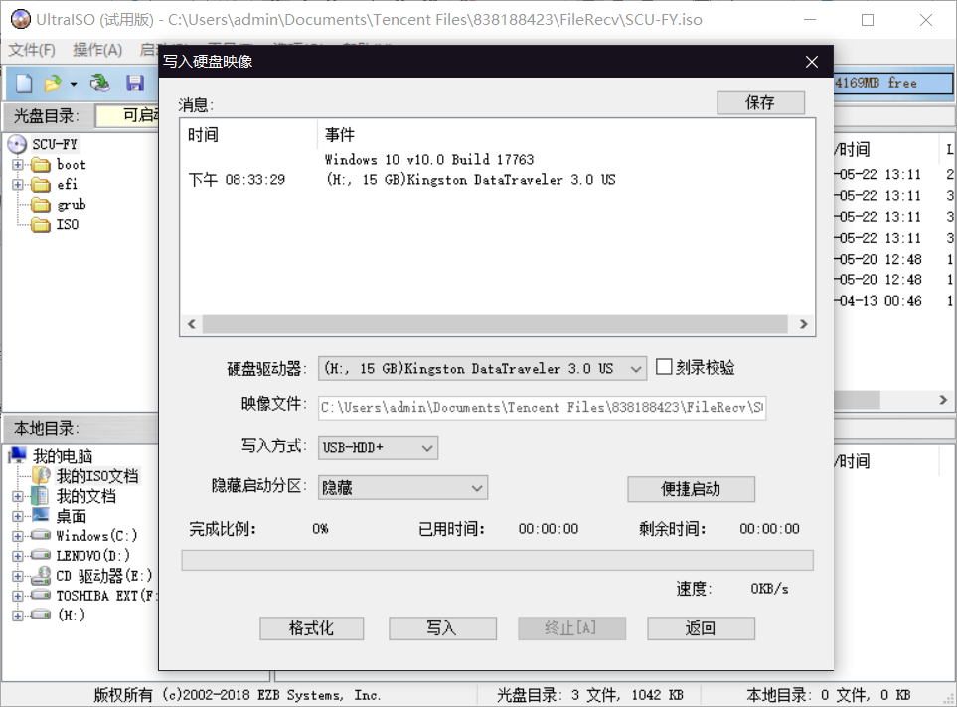
Task: Click the 05-20 12:48 first date entry
Action: (877, 259)
